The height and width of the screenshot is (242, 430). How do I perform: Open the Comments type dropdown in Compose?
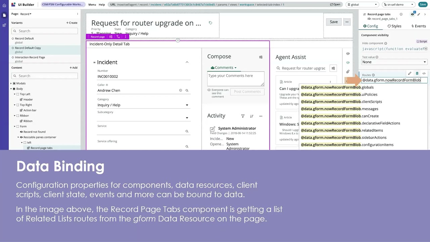(x=223, y=68)
